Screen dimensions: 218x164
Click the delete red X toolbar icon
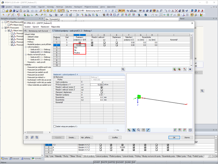tap(176, 11)
